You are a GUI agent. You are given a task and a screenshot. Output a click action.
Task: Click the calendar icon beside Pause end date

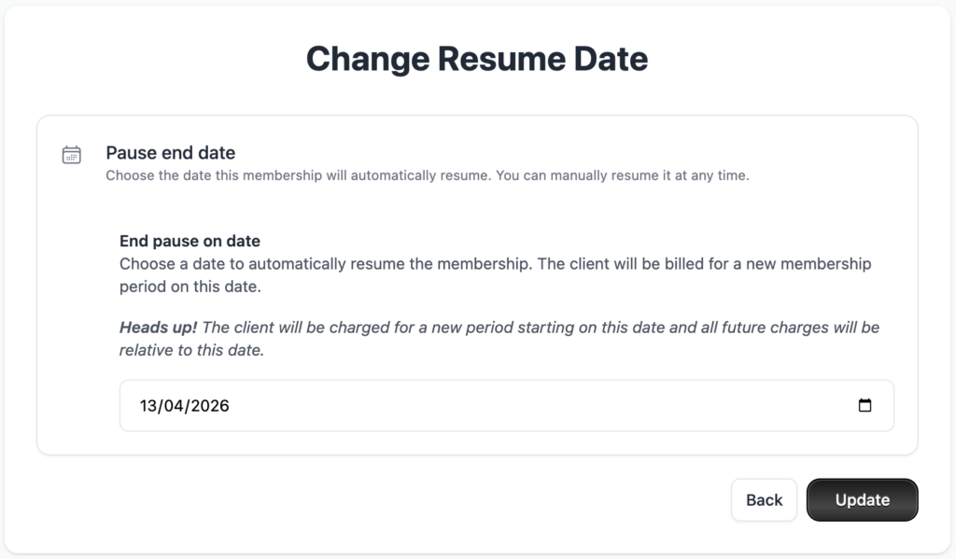pyautogui.click(x=72, y=155)
